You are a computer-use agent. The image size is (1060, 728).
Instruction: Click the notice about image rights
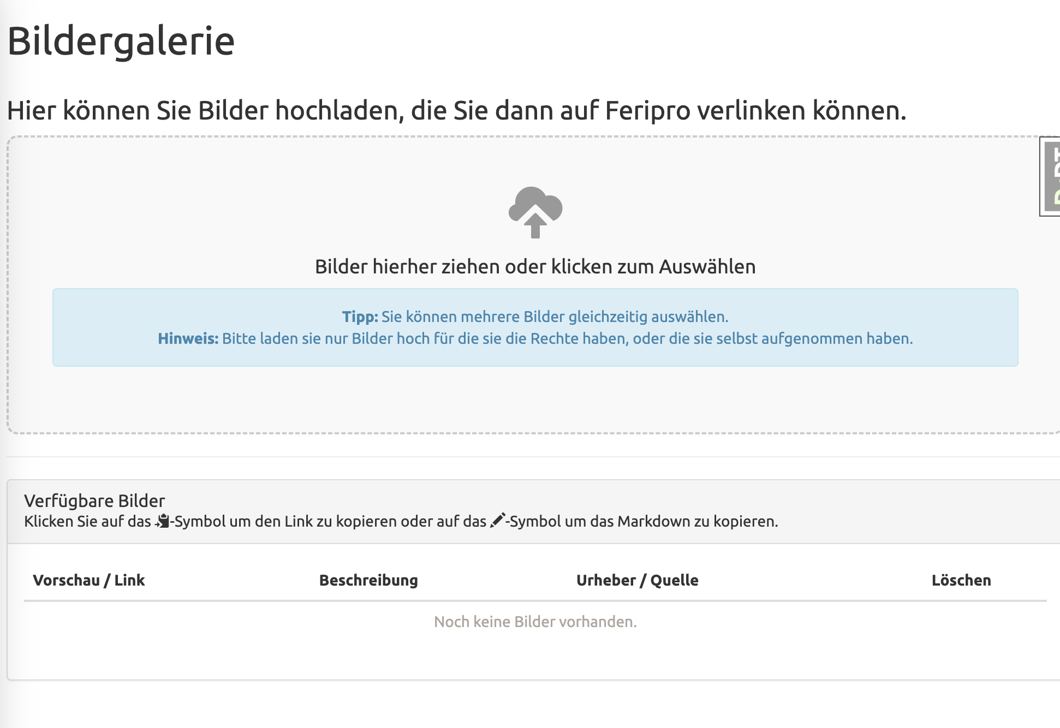coord(567,338)
